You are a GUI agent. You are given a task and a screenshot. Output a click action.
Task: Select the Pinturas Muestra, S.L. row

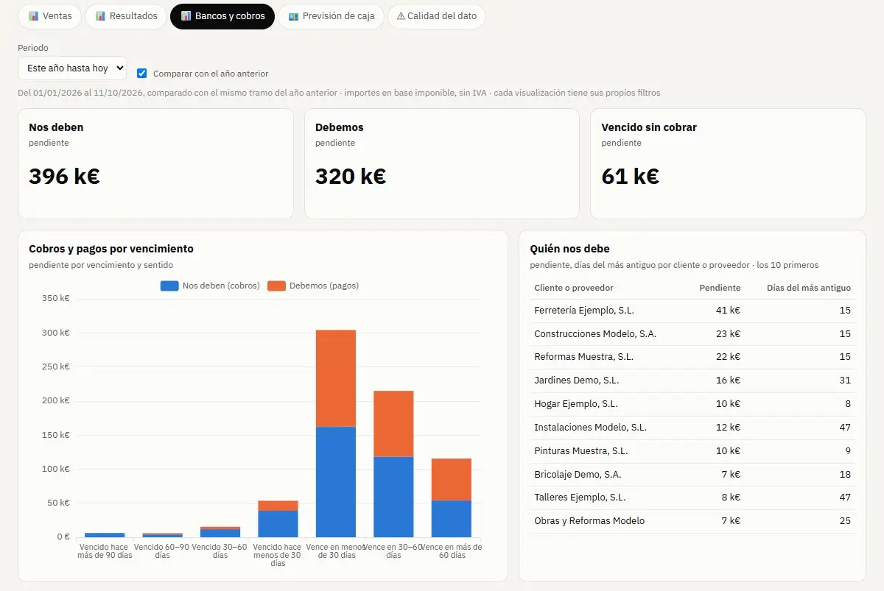coord(692,451)
